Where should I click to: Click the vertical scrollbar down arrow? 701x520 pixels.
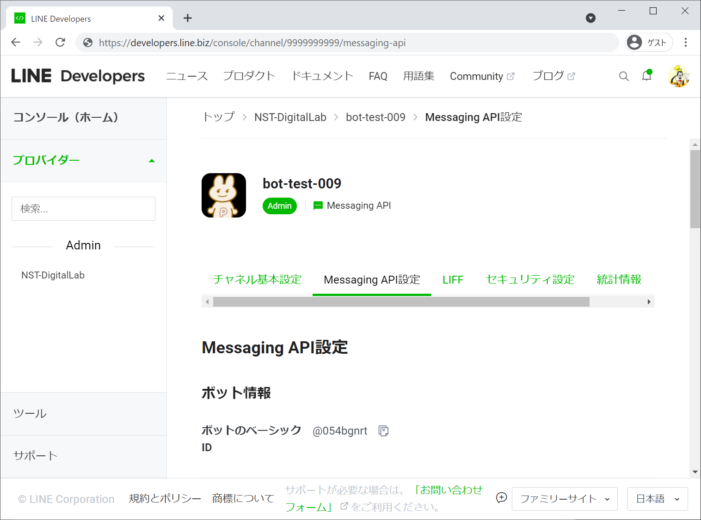point(695,472)
